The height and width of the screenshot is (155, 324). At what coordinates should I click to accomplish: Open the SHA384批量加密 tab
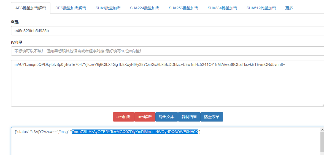(222, 8)
